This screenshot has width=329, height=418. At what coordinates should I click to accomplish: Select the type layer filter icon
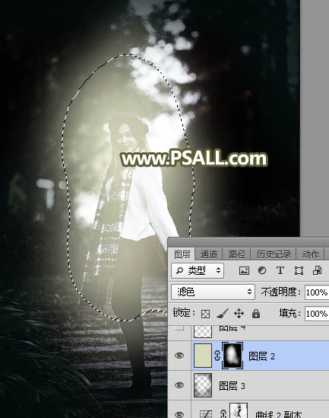point(280,270)
